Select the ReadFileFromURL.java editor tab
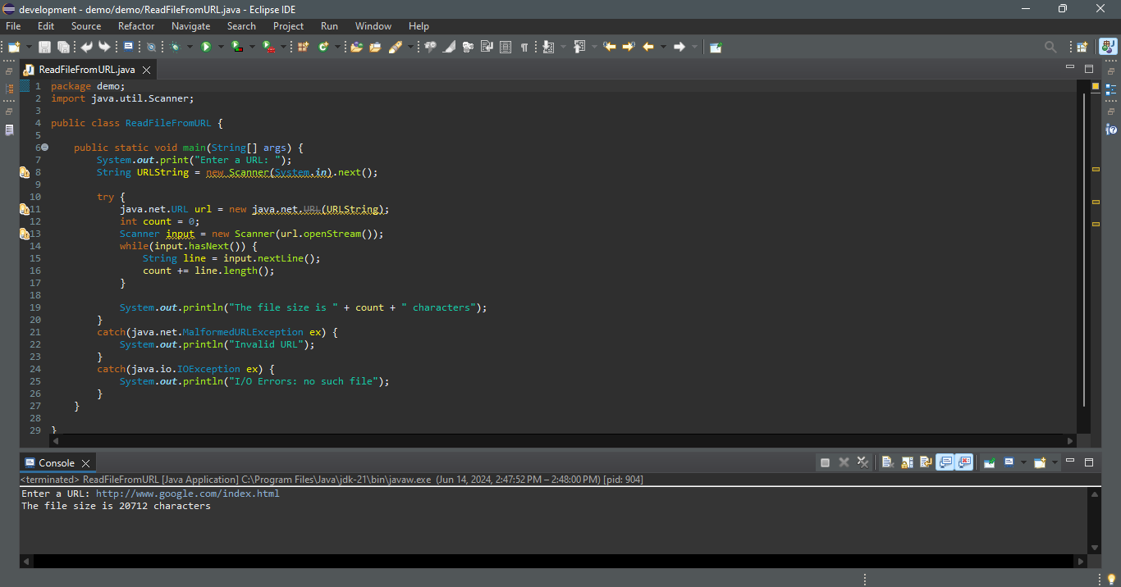 coord(86,70)
